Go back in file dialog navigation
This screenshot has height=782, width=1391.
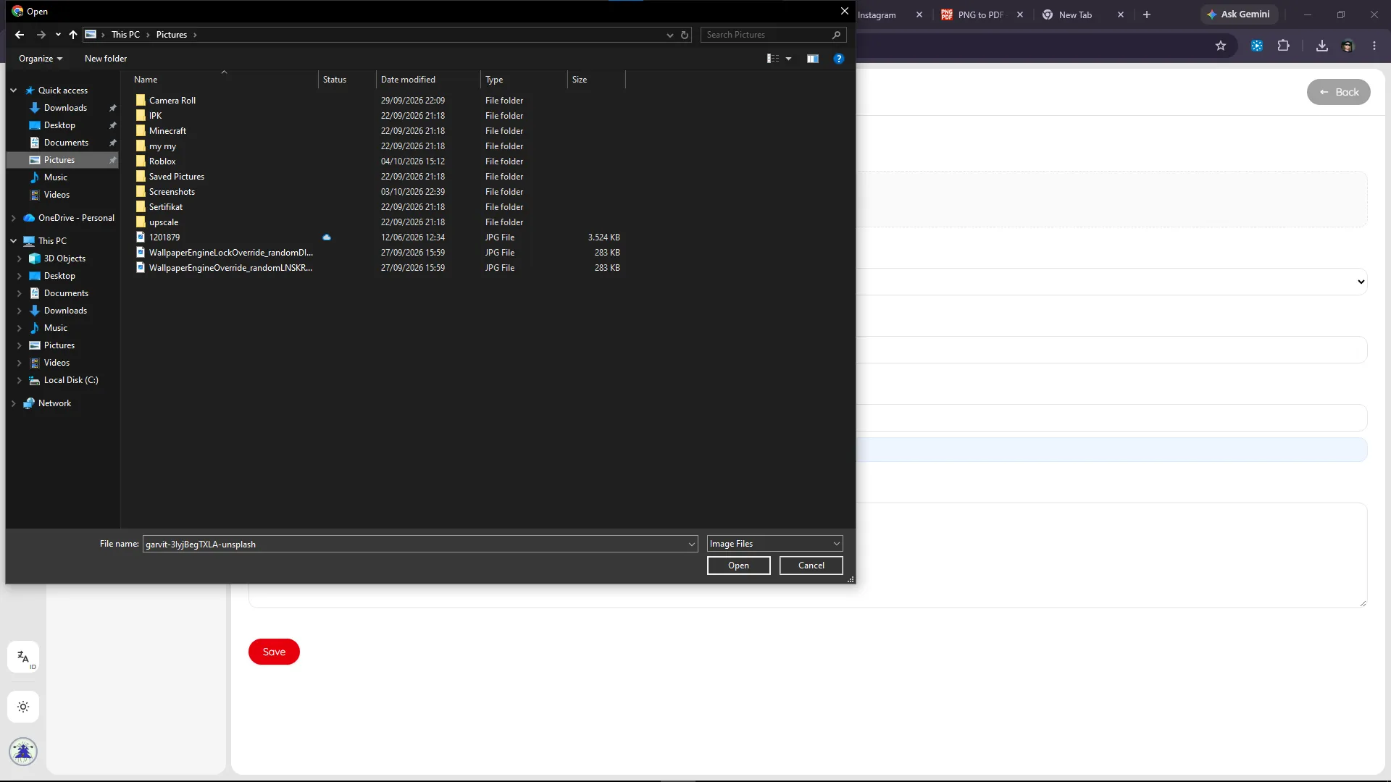(x=20, y=35)
